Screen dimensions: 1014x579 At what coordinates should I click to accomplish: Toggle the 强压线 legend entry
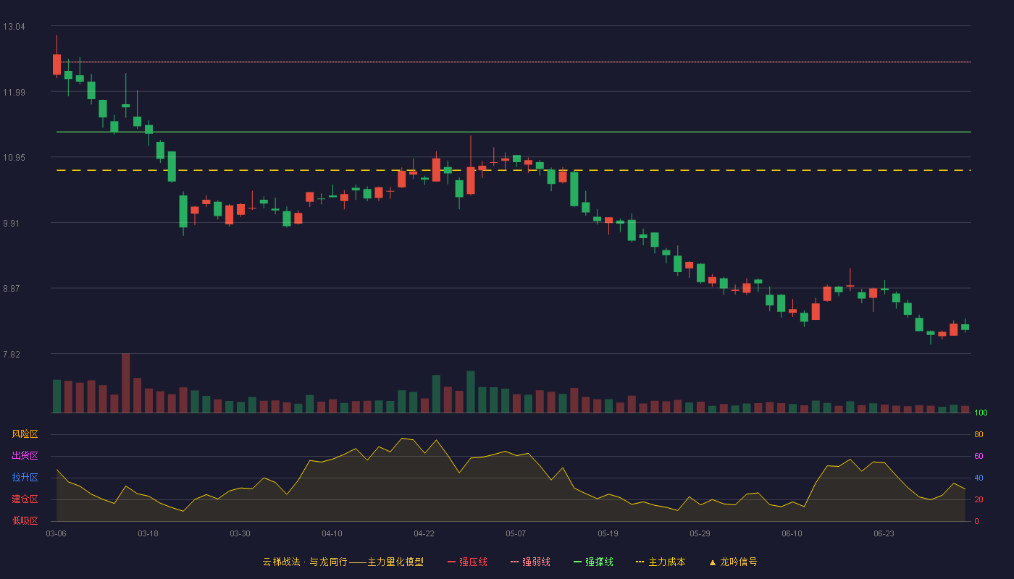[467, 562]
